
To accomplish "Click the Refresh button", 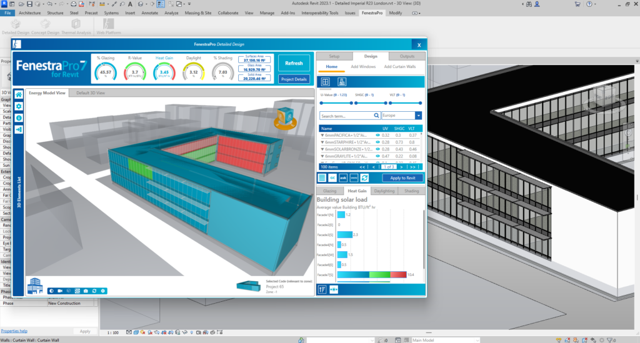I will 294,63.
